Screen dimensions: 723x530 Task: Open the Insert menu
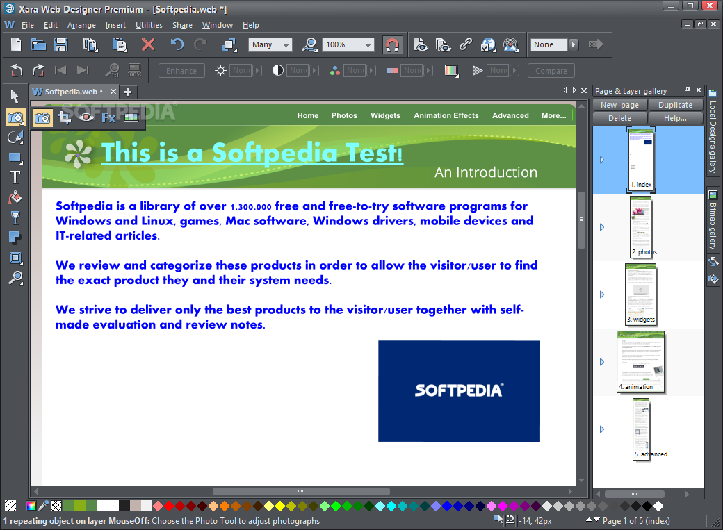115,25
